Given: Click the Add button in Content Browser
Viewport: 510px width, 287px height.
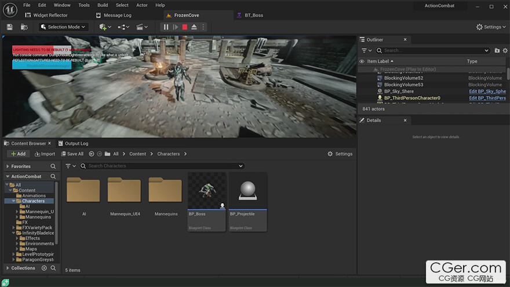Looking at the screenshot, I should 18,154.
